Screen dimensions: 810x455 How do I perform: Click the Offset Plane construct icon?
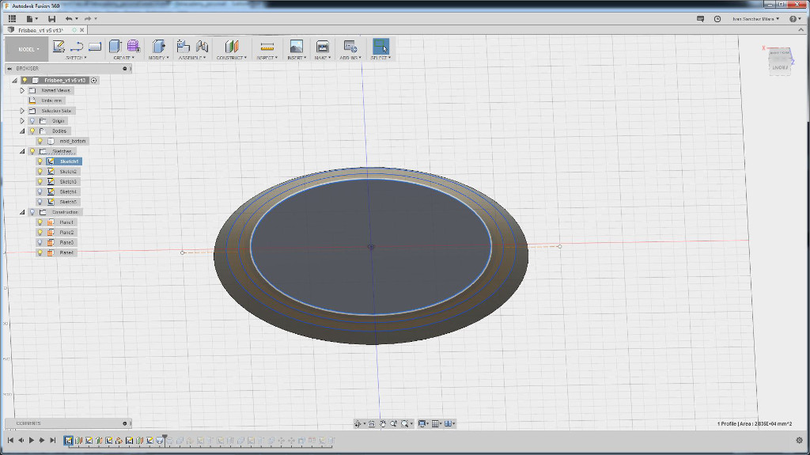232,46
